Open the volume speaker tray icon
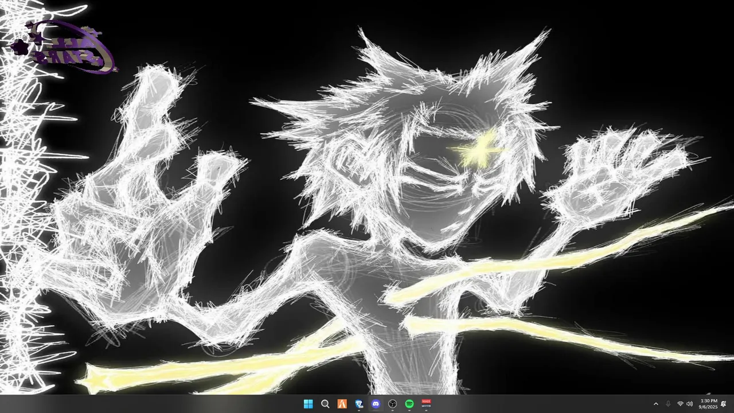The image size is (734, 413). click(x=689, y=404)
